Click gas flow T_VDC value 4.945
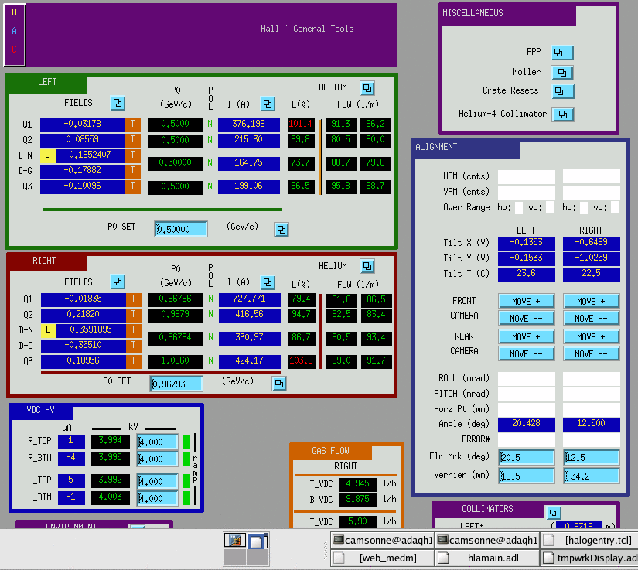This screenshot has height=570, width=638. click(357, 483)
